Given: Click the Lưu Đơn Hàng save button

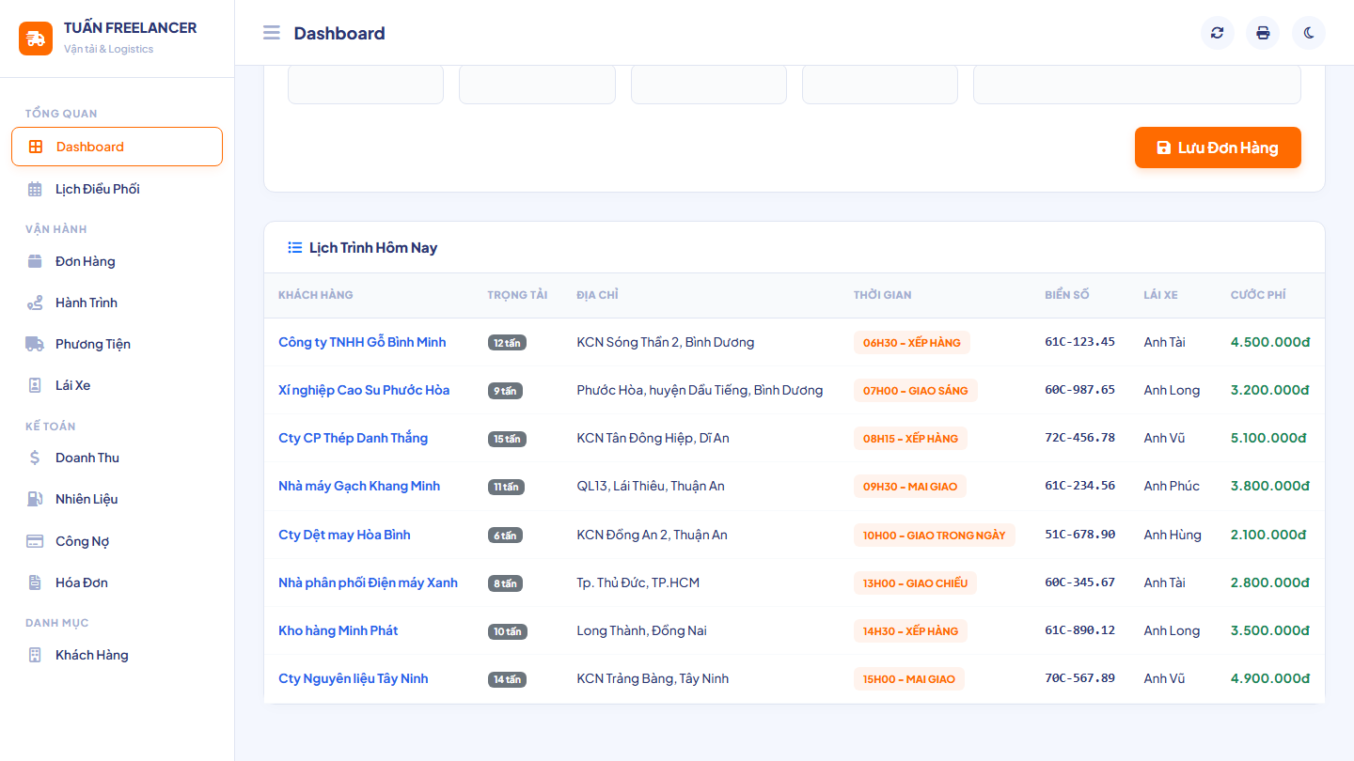Looking at the screenshot, I should pyautogui.click(x=1218, y=148).
